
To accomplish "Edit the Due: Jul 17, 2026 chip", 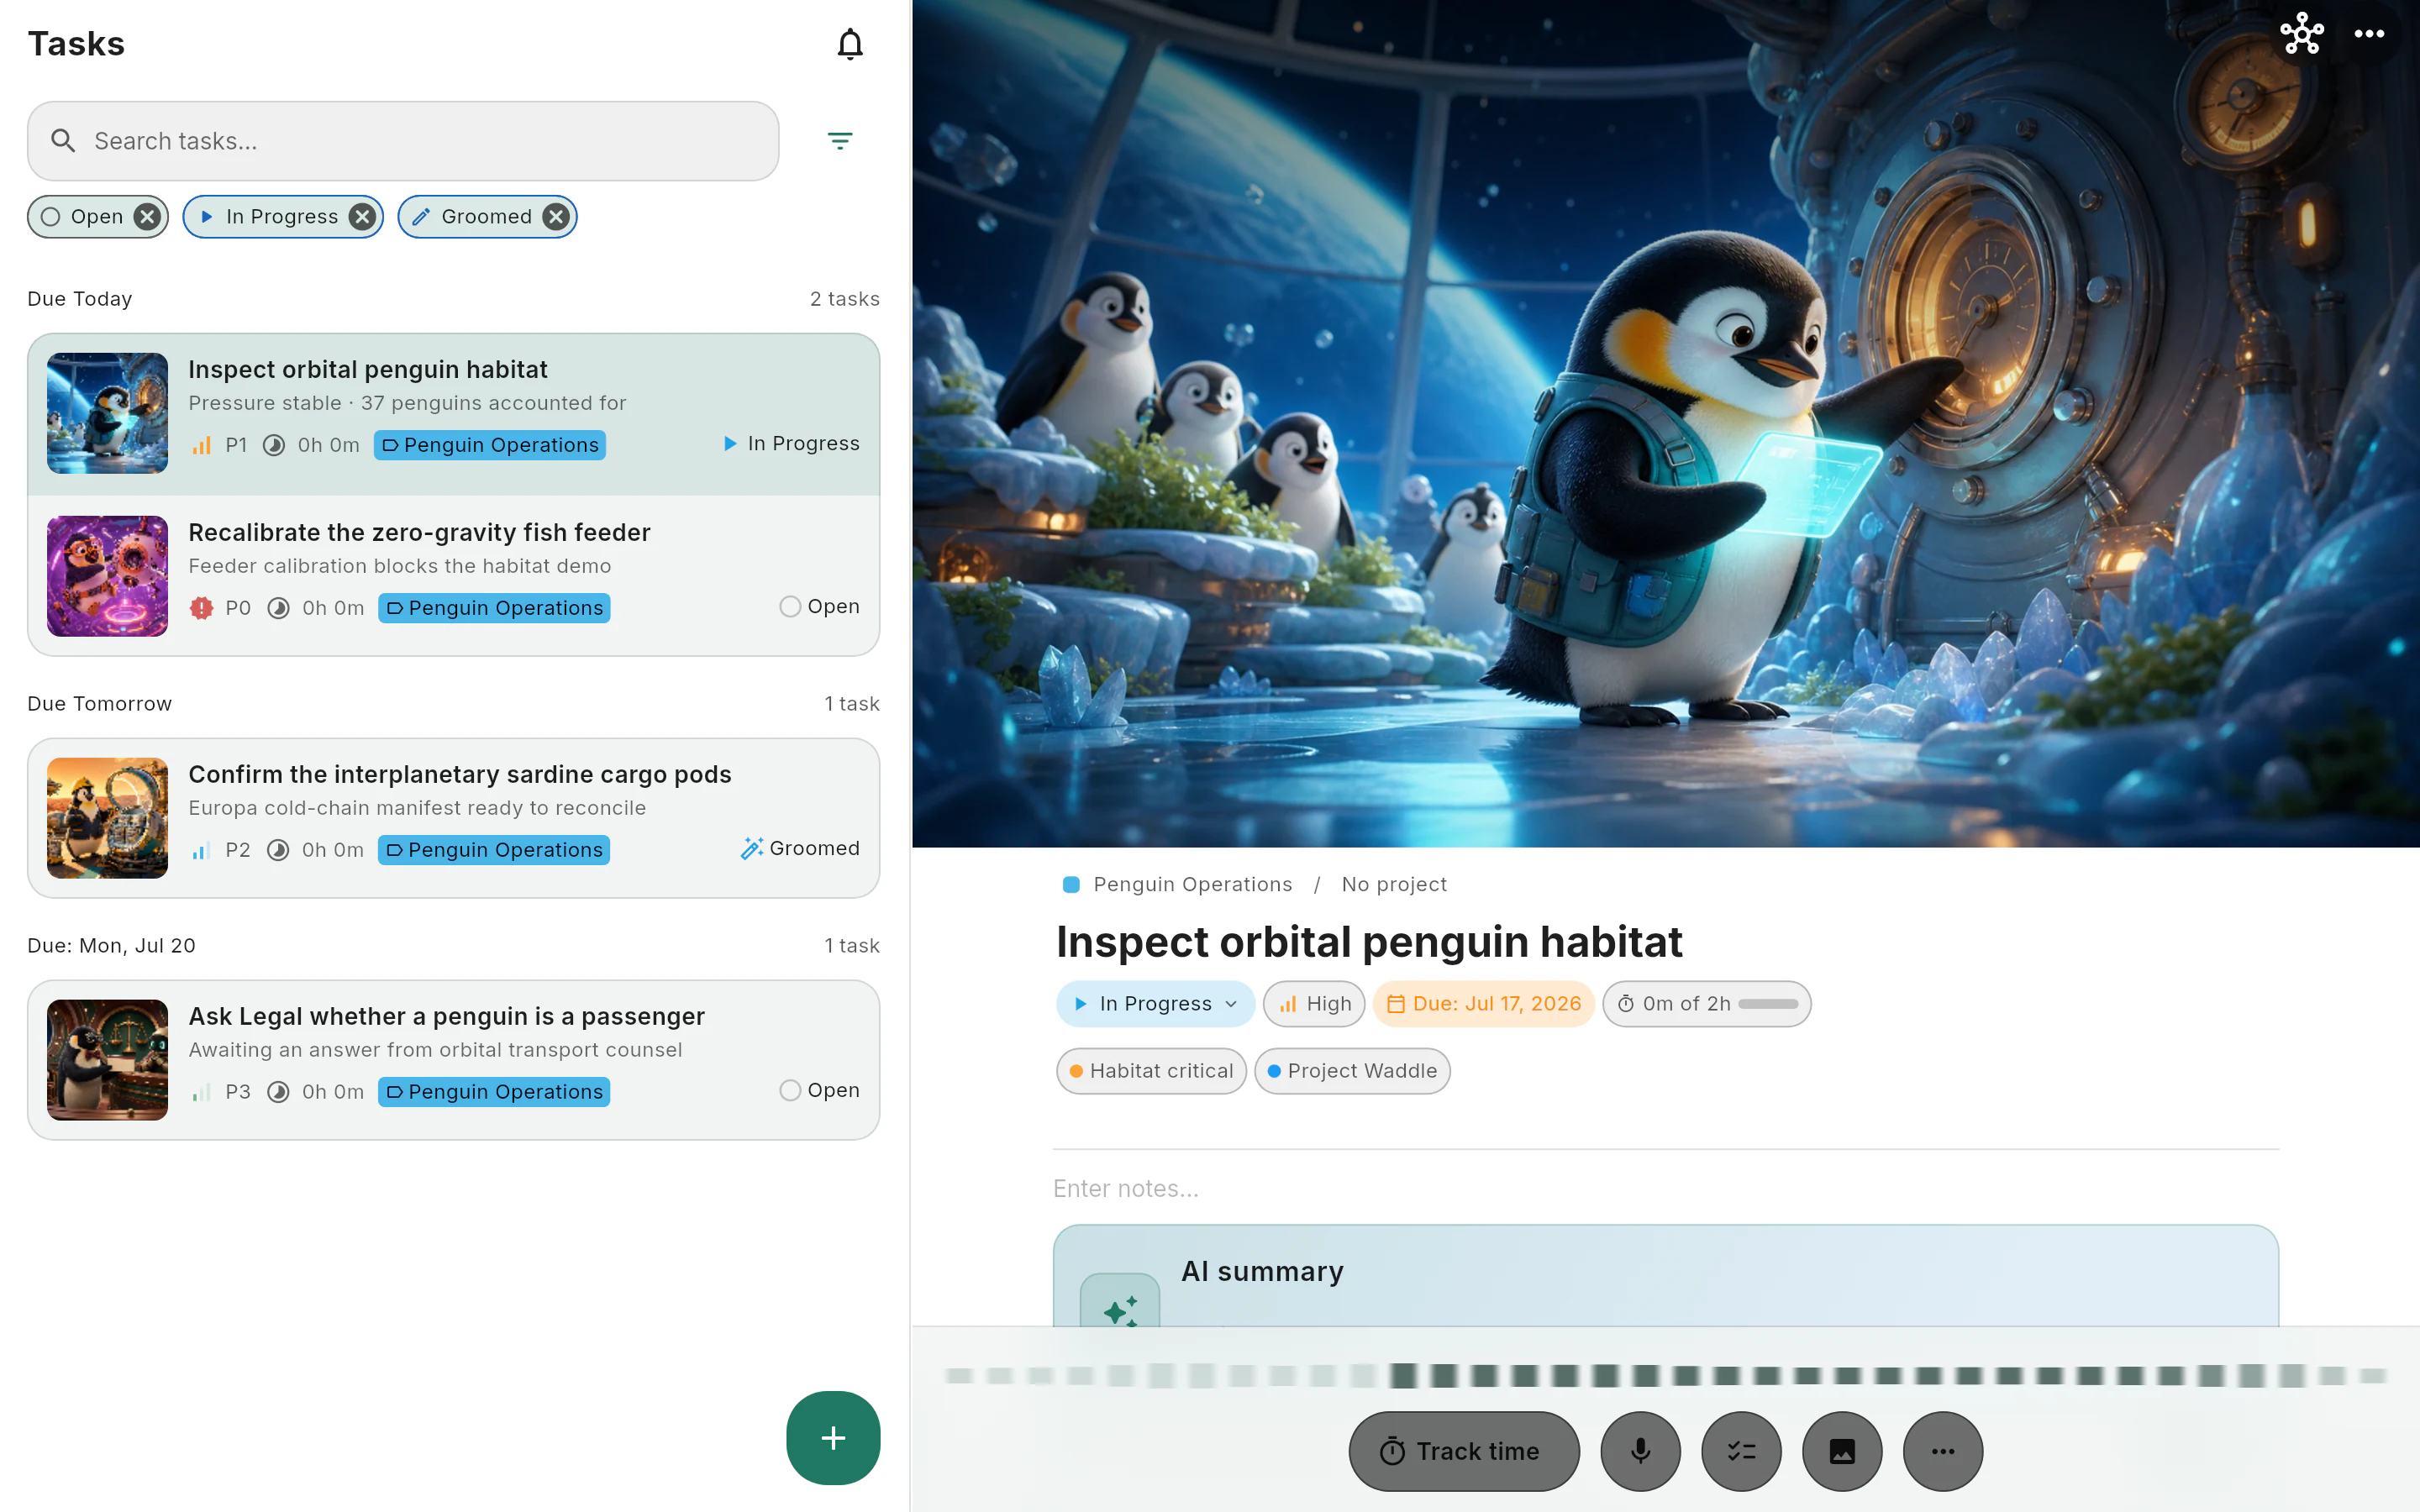I will coord(1484,1004).
